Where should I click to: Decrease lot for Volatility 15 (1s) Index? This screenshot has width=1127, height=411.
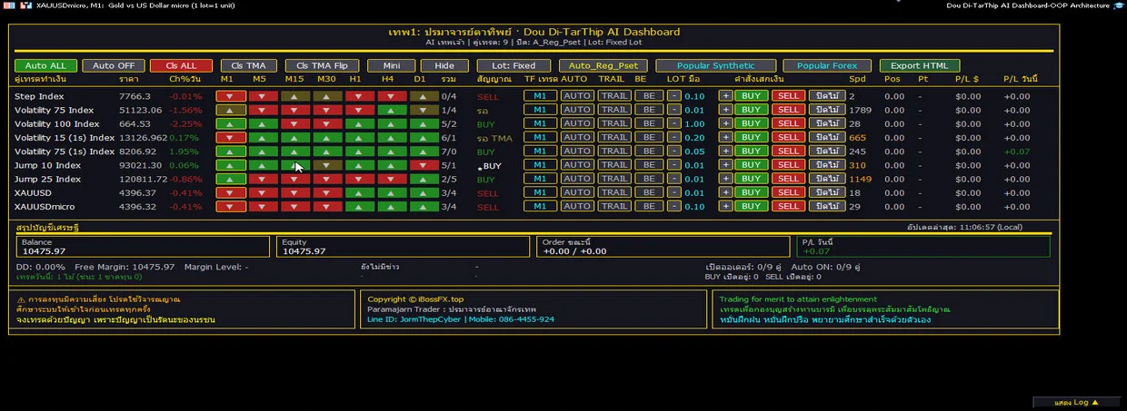coord(674,138)
